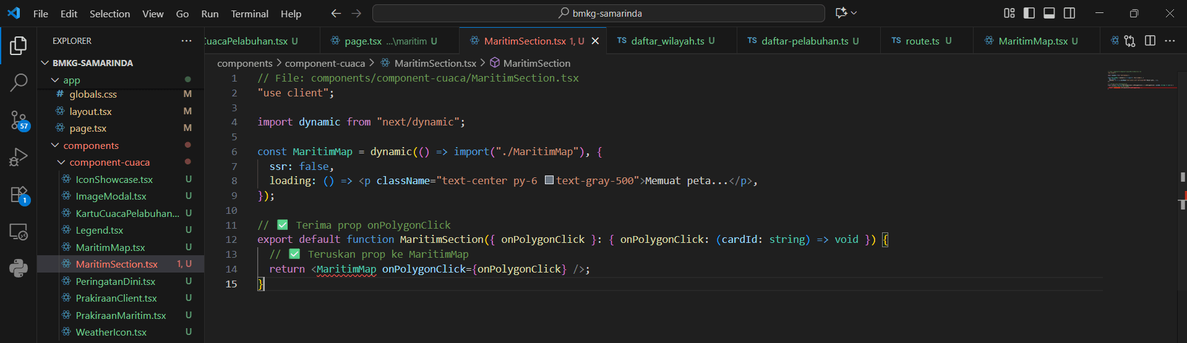Click the bmkg-samarinda command center search box

click(x=598, y=13)
